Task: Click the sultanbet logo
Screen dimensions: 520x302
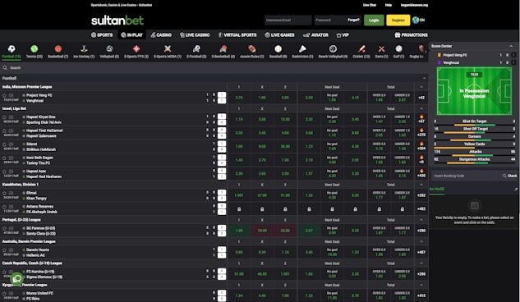Action: (x=117, y=21)
